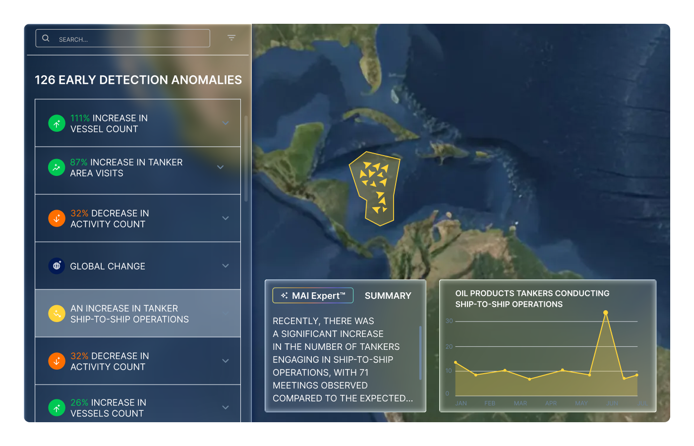The width and height of the screenshot is (694, 446).
Task: Expand the 26% increase in vessels count row
Action: 226,408
